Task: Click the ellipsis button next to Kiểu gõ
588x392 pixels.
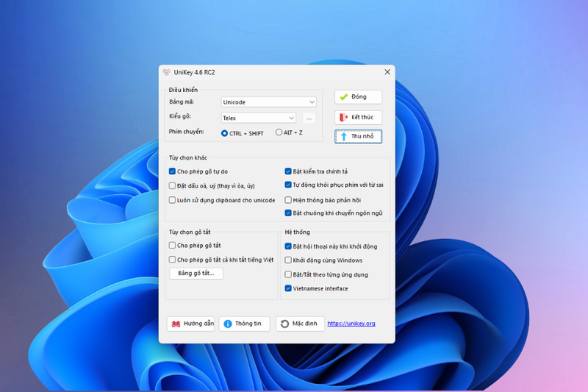Action: pos(309,118)
